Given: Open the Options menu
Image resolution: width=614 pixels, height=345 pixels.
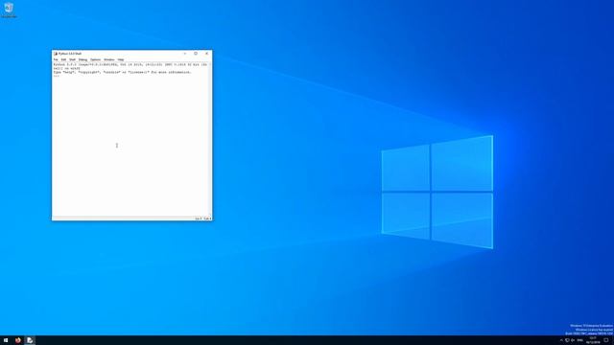Looking at the screenshot, I should coord(96,59).
